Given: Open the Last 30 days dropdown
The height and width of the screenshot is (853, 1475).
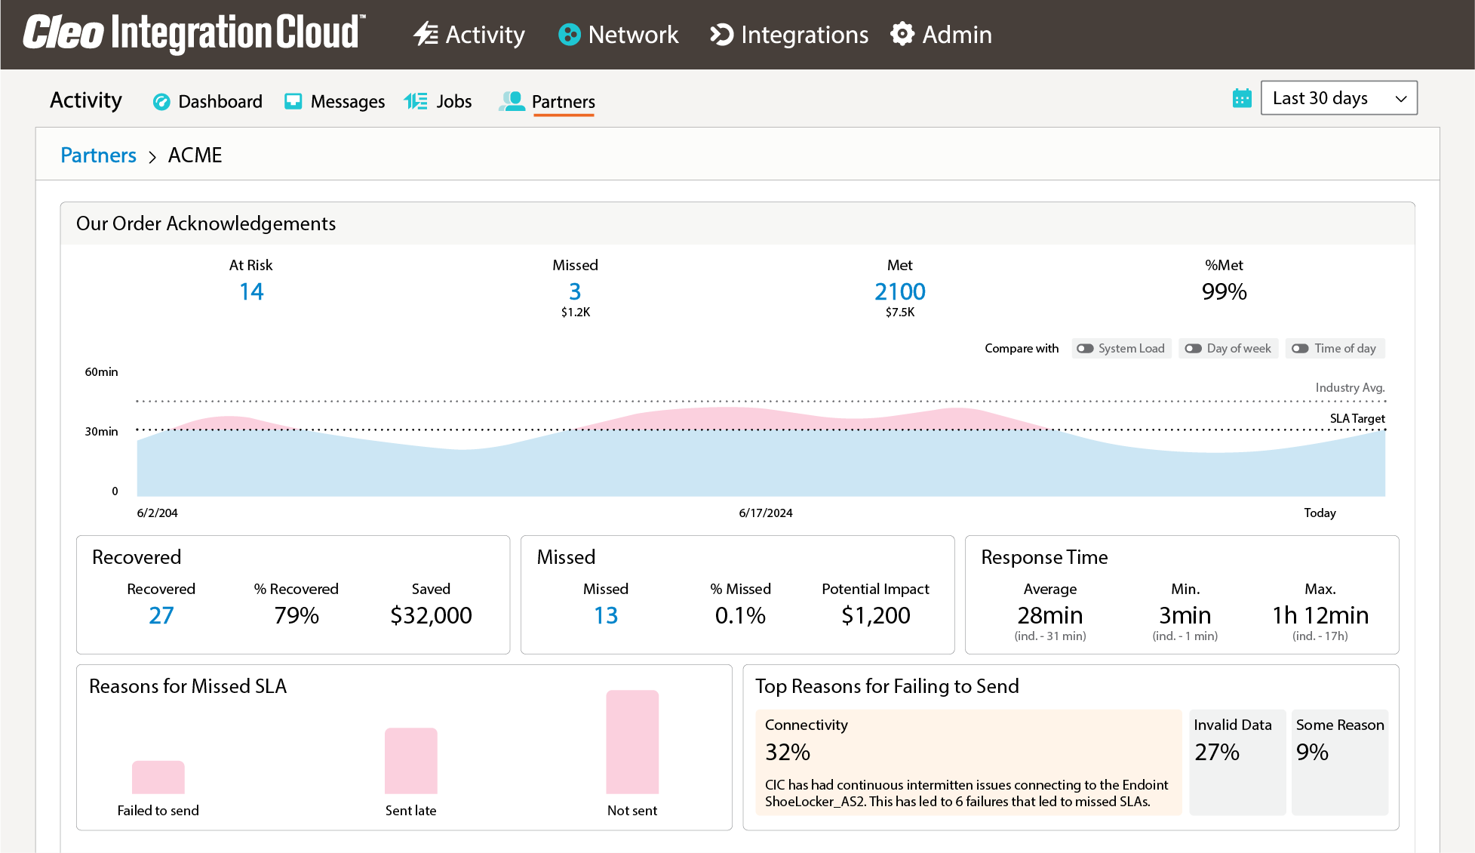Looking at the screenshot, I should 1338,97.
